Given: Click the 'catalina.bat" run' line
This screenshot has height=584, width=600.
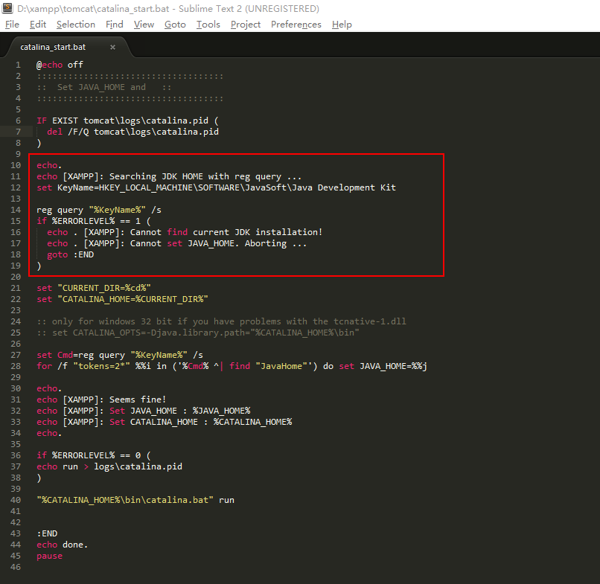Looking at the screenshot, I should pos(135,500).
